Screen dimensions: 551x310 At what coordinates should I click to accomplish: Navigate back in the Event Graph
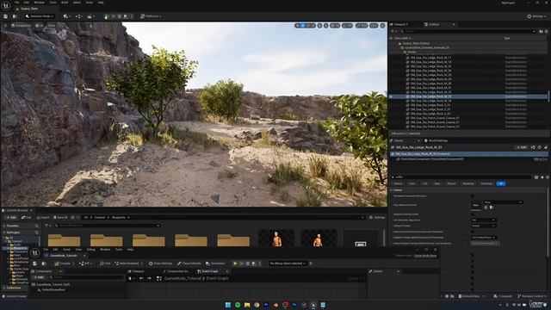coord(141,278)
